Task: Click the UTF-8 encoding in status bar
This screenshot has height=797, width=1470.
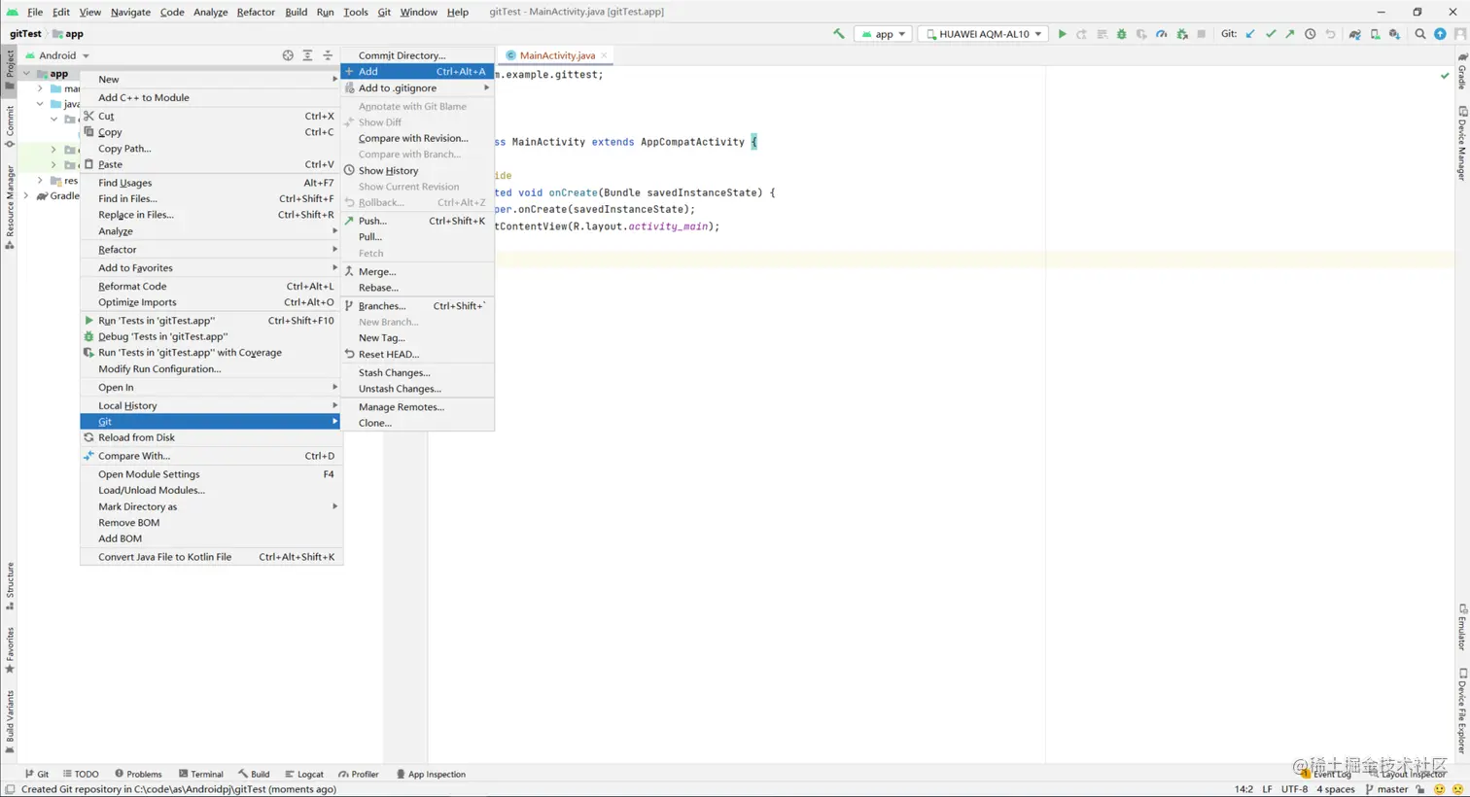Action: click(x=1294, y=789)
